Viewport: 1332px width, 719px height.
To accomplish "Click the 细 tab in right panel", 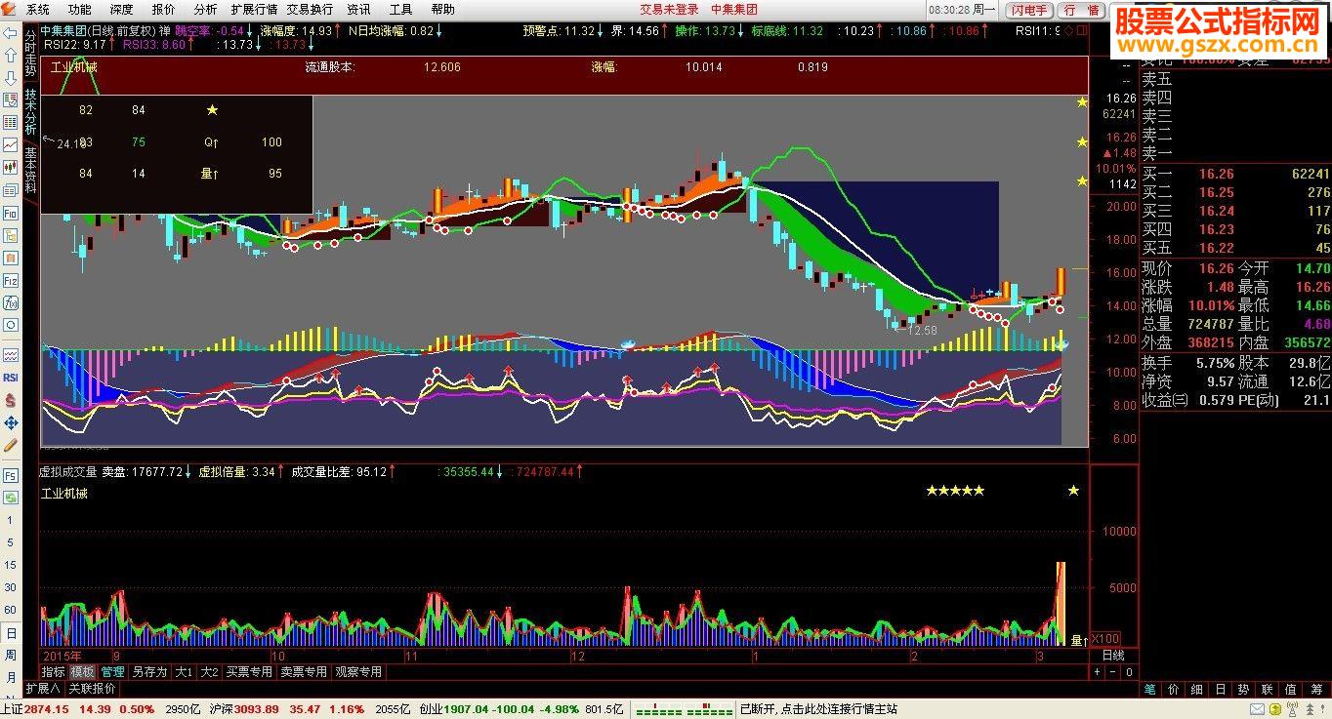I will (1199, 690).
